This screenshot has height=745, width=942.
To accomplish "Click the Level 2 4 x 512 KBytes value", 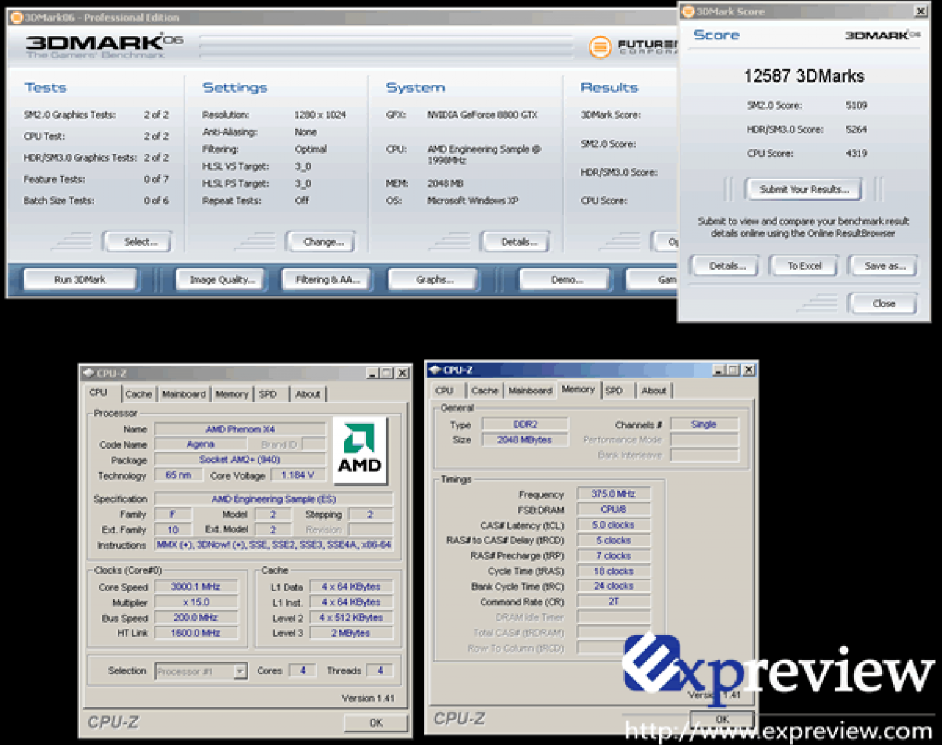I will [x=351, y=618].
